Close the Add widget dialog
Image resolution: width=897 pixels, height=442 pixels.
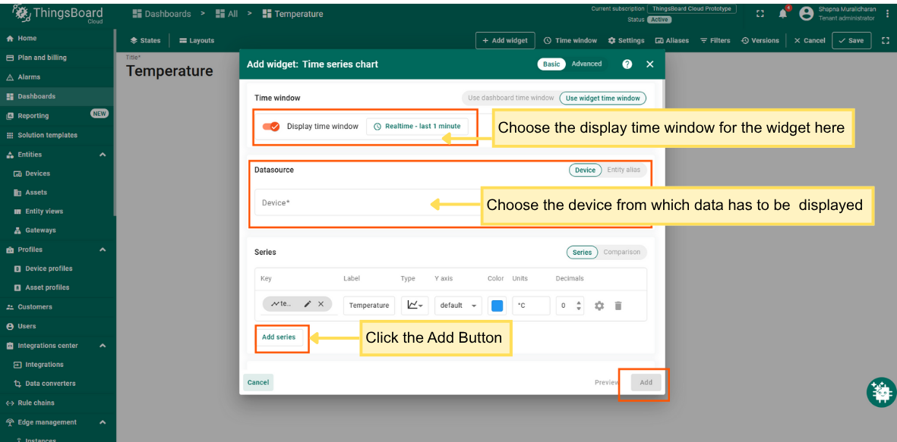tap(649, 64)
